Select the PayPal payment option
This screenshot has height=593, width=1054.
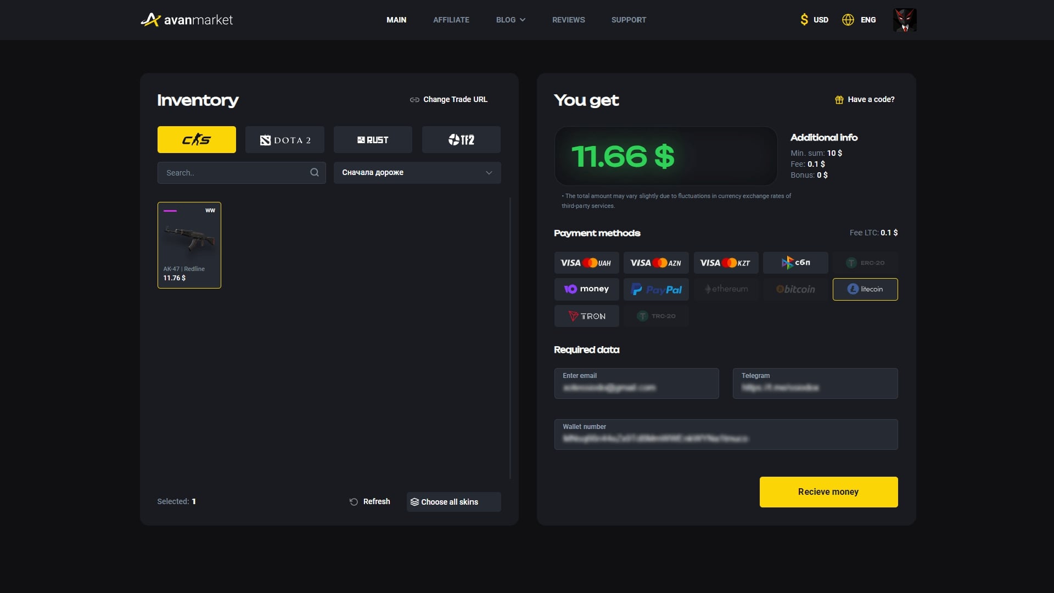click(x=656, y=289)
